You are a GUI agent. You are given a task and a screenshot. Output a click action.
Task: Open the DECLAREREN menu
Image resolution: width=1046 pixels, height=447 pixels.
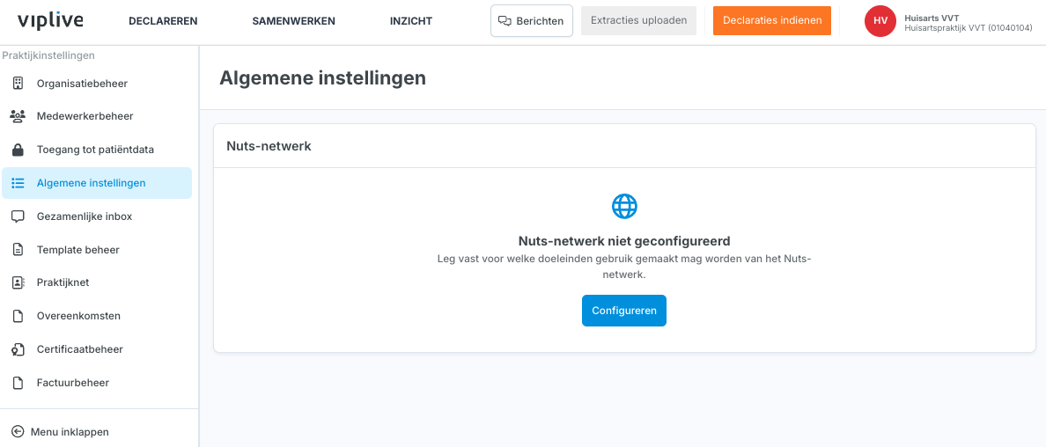click(x=163, y=21)
